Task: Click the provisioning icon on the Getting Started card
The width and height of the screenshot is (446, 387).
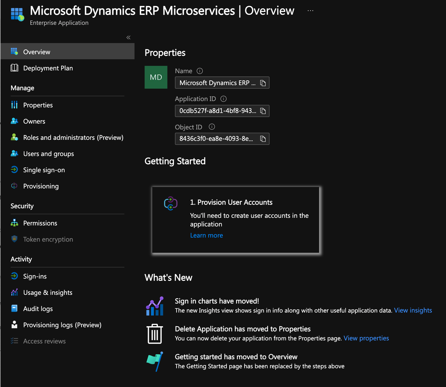Action: 171,203
